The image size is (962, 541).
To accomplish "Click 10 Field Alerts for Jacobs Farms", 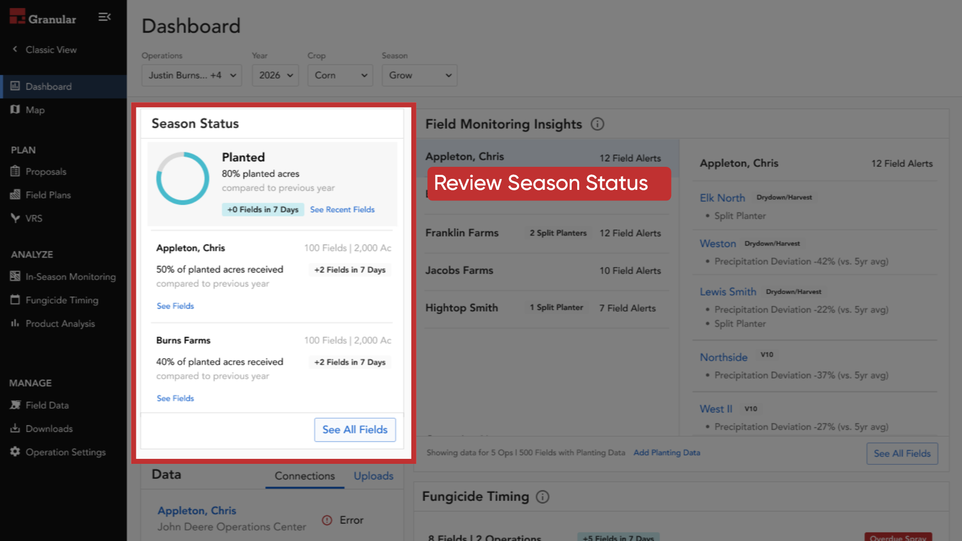I will (x=630, y=270).
